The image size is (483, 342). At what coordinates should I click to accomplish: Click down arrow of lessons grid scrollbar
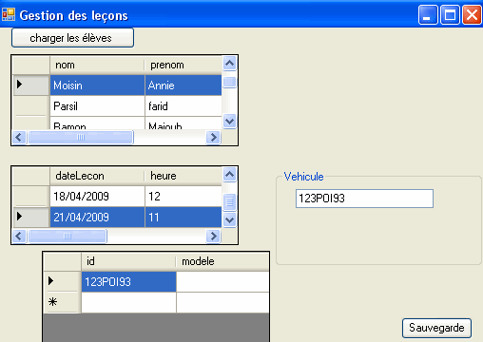pyautogui.click(x=229, y=219)
